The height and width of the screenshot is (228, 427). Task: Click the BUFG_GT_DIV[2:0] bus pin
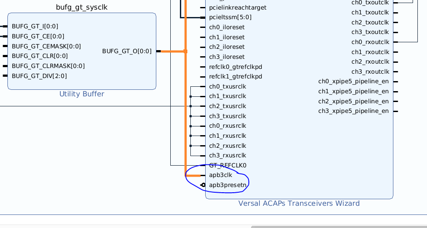click(39, 76)
